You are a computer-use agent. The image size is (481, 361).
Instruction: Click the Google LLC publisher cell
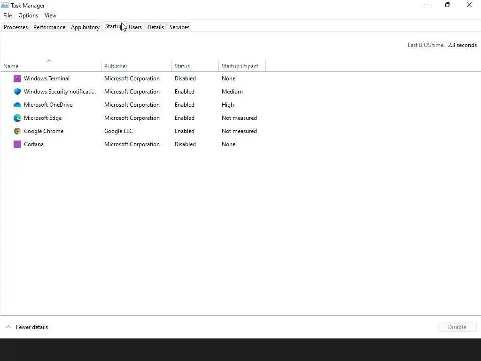118,131
